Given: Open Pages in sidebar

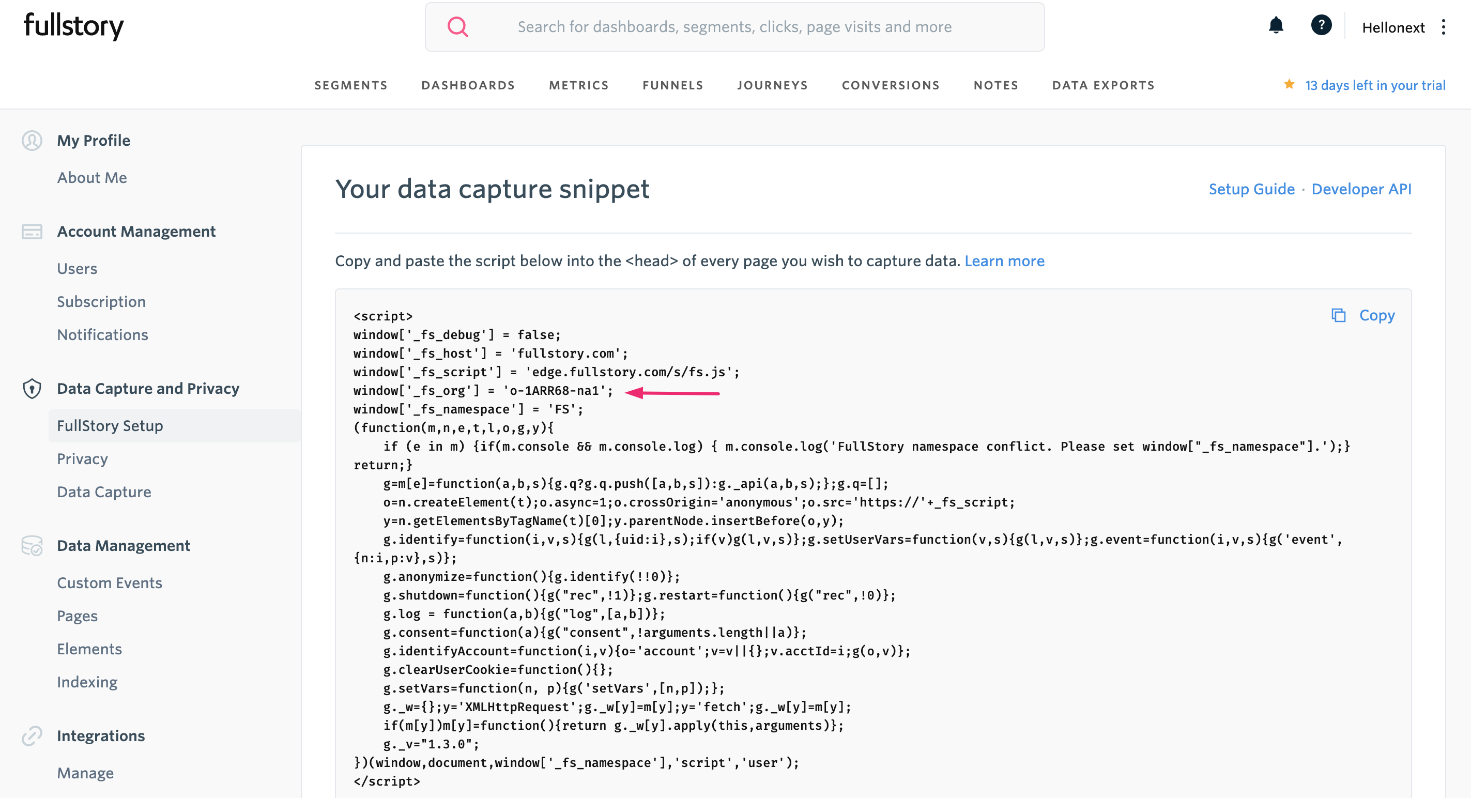Looking at the screenshot, I should point(77,616).
